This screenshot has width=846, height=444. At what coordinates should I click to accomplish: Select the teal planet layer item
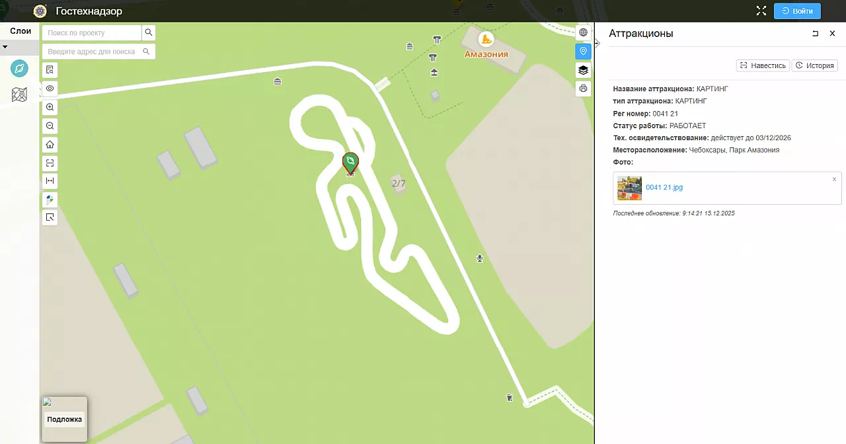click(x=20, y=68)
